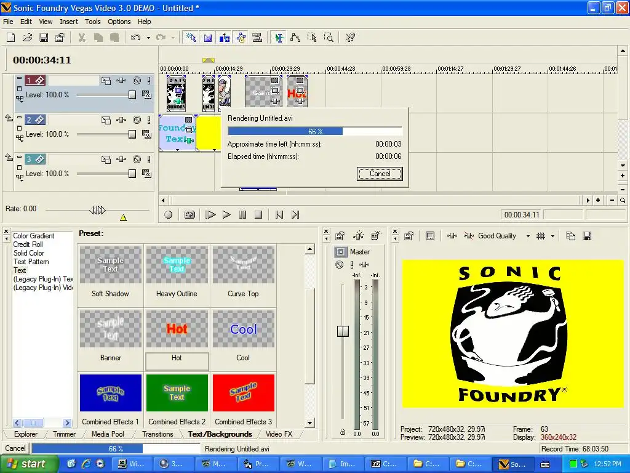This screenshot has width=630, height=473.
Task: Open Track FX for track 2
Action: 121,120
